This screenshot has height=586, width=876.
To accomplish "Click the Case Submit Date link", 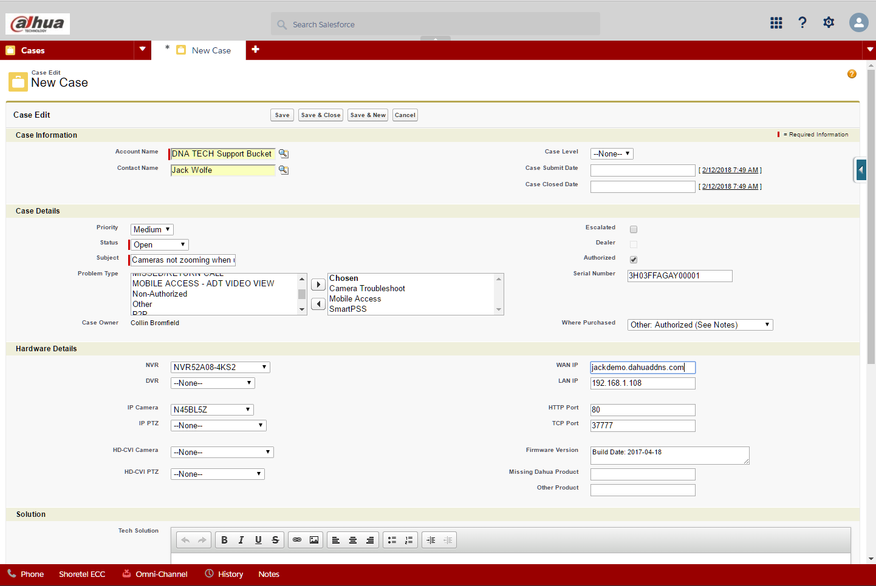I will tap(730, 170).
